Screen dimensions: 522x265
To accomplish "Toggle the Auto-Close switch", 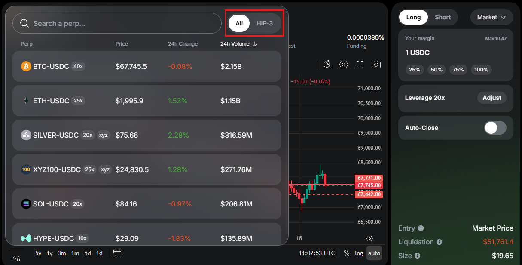I will point(495,128).
